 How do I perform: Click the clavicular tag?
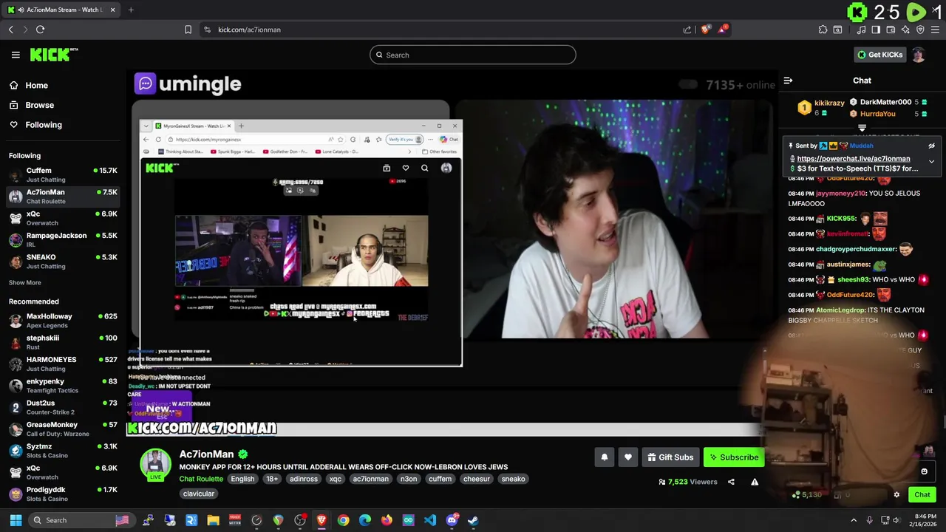coord(198,494)
